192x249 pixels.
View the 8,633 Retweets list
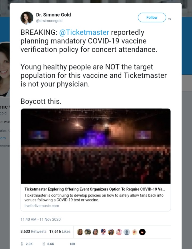click(x=33, y=231)
